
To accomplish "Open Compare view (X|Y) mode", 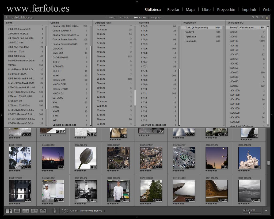I will coord(26,211).
